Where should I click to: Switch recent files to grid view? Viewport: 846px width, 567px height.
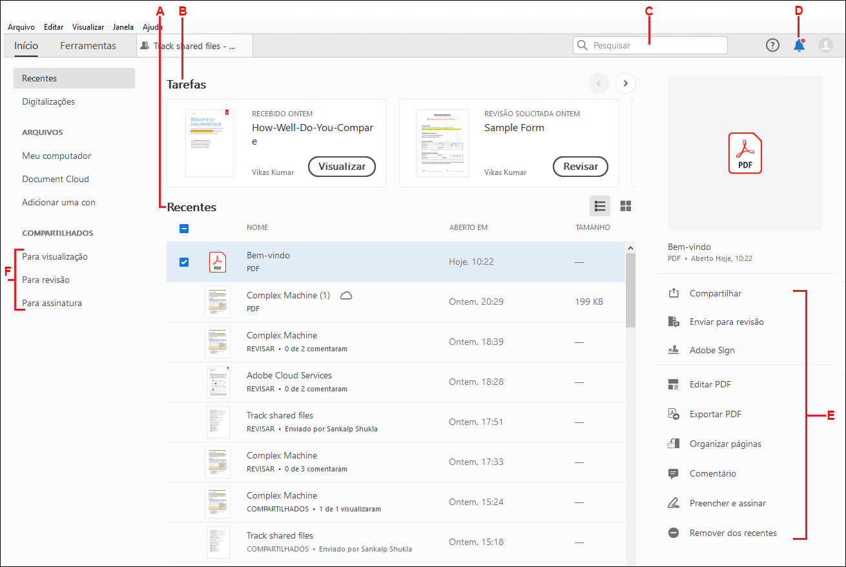coord(625,205)
